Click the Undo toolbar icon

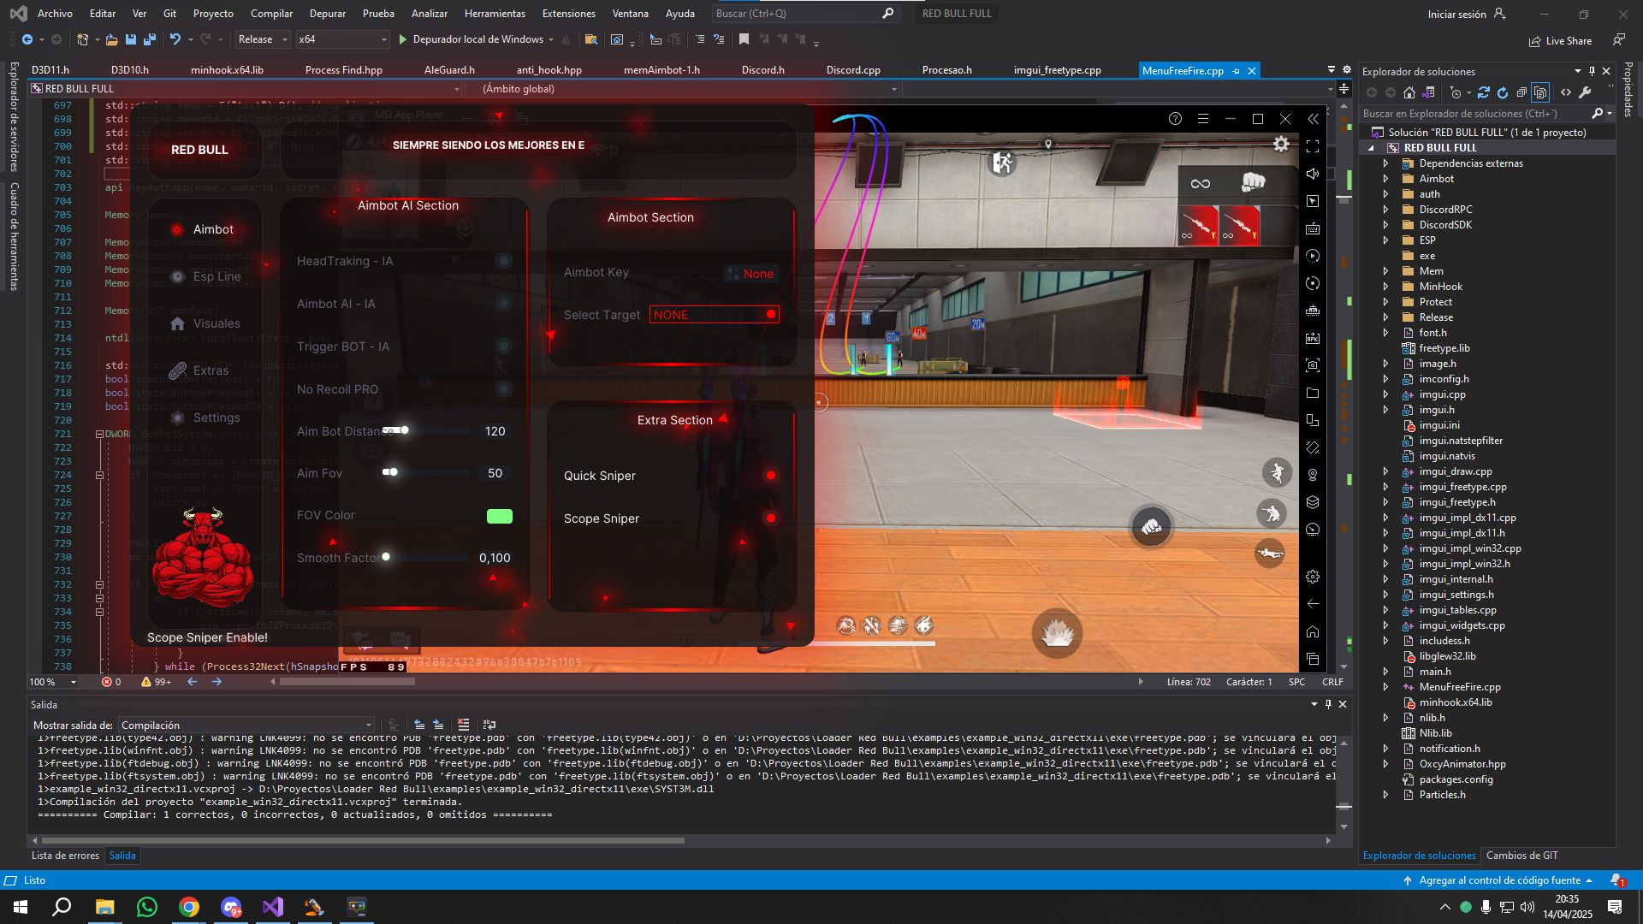[x=175, y=39]
